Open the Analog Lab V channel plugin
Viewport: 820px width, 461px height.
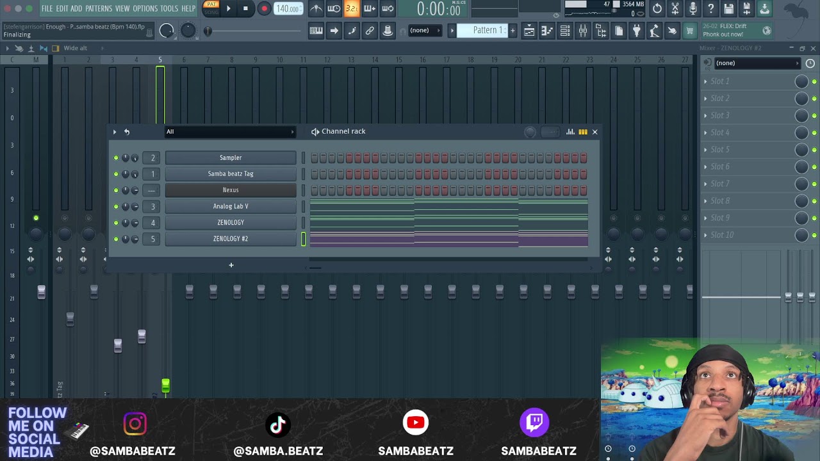click(x=231, y=206)
